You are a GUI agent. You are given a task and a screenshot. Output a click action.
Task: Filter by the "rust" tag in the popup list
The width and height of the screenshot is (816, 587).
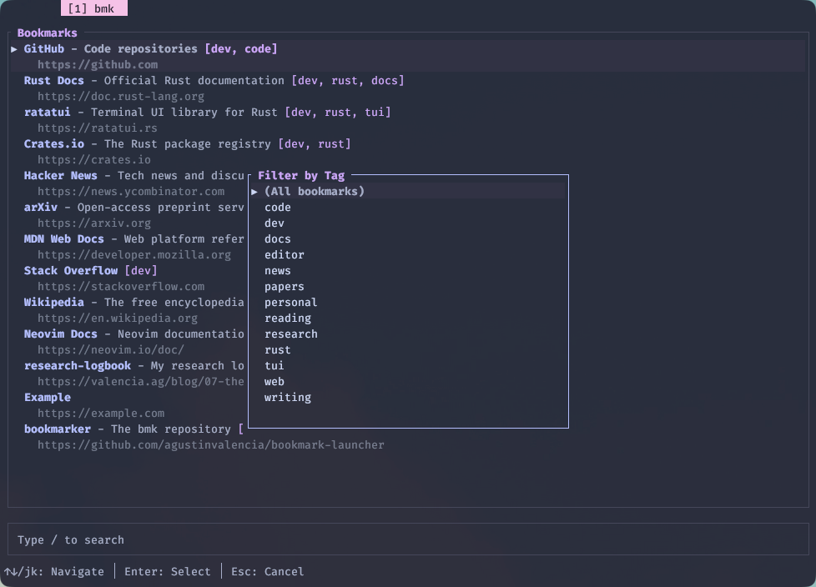pyautogui.click(x=277, y=350)
